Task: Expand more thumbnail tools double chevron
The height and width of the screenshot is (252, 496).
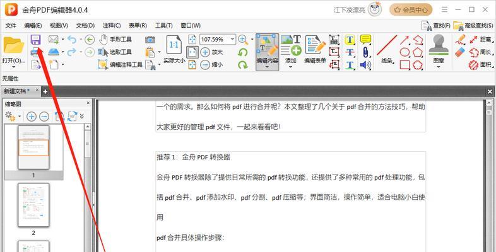Action: click(82, 116)
